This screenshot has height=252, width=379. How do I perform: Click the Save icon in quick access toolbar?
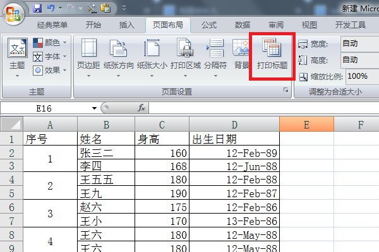pyautogui.click(x=37, y=9)
